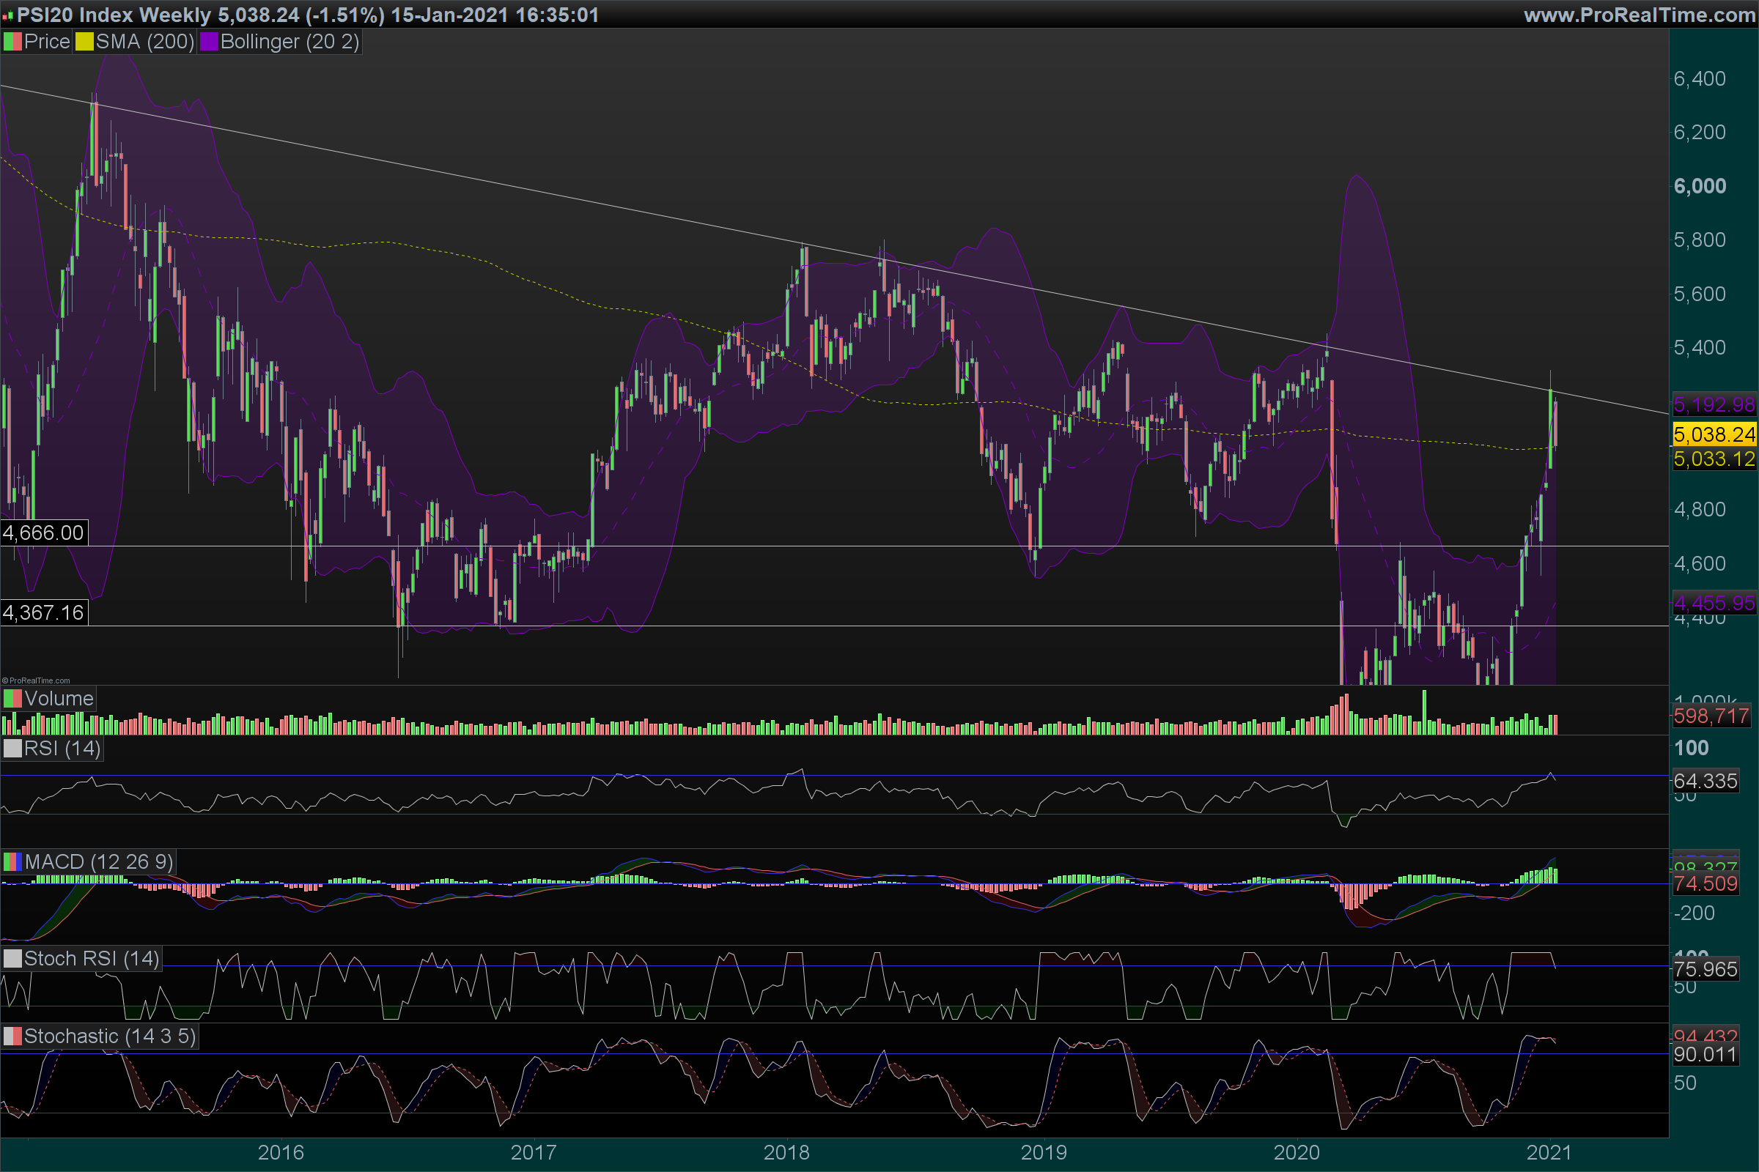Click the small icon before PSI20 title
1759x1172 pixels.
point(7,15)
